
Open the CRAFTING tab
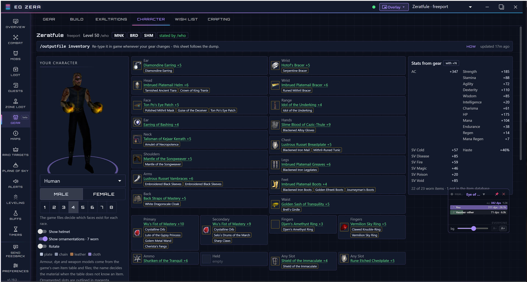pyautogui.click(x=219, y=19)
